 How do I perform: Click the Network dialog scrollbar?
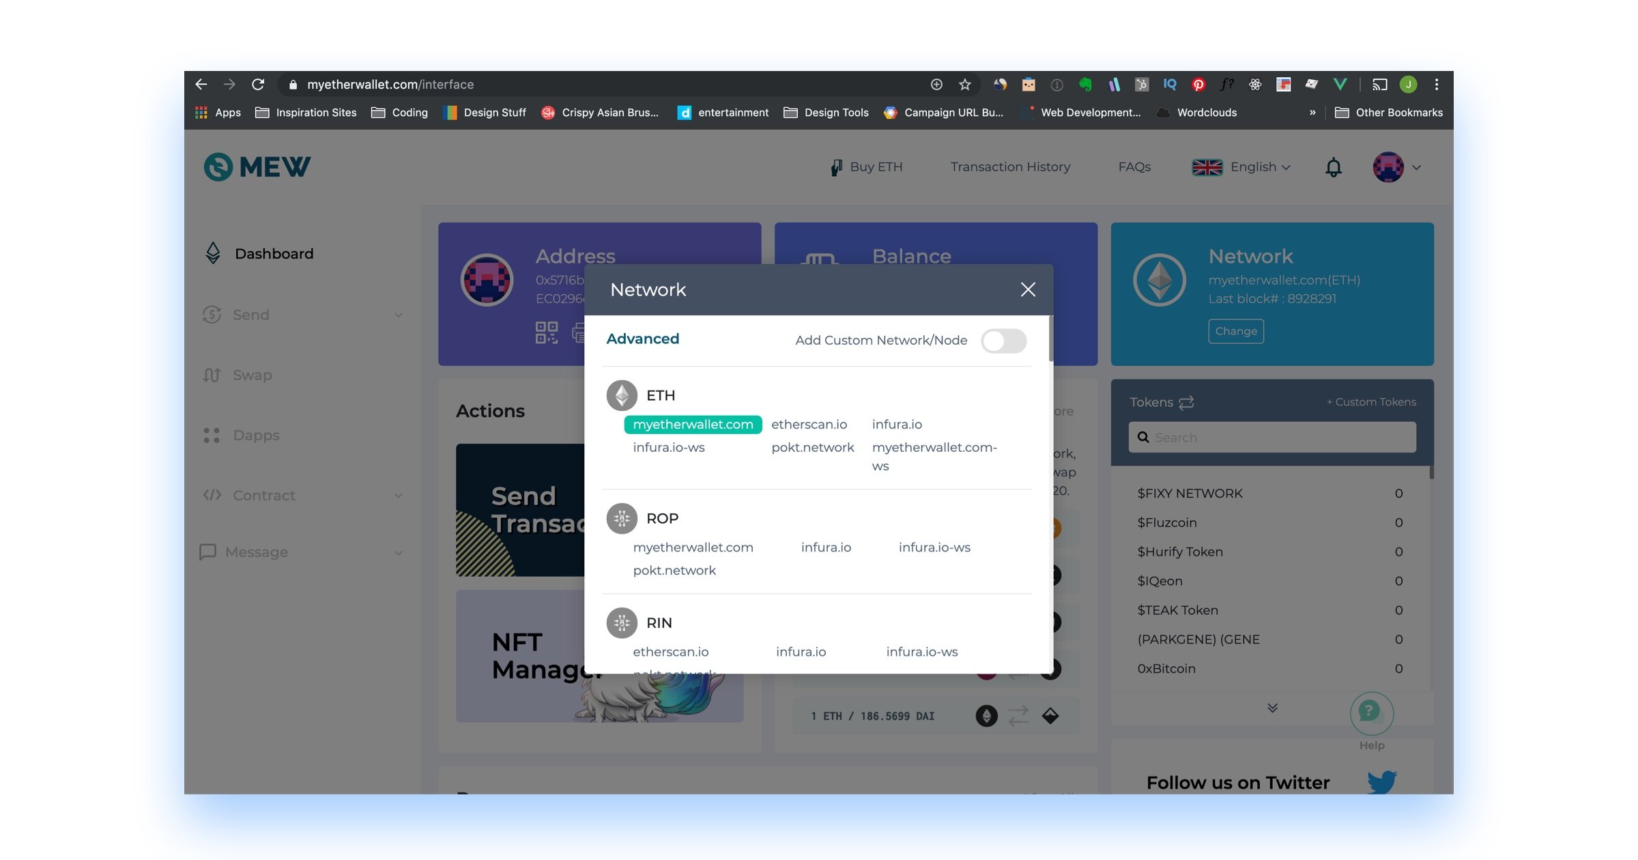click(1050, 339)
